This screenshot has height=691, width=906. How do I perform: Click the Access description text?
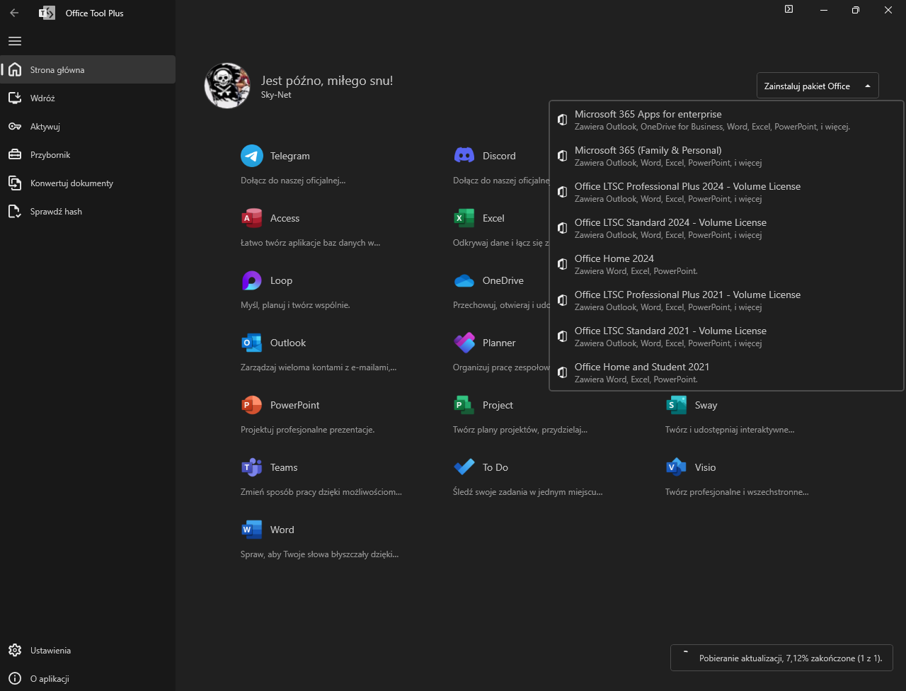pyautogui.click(x=311, y=243)
